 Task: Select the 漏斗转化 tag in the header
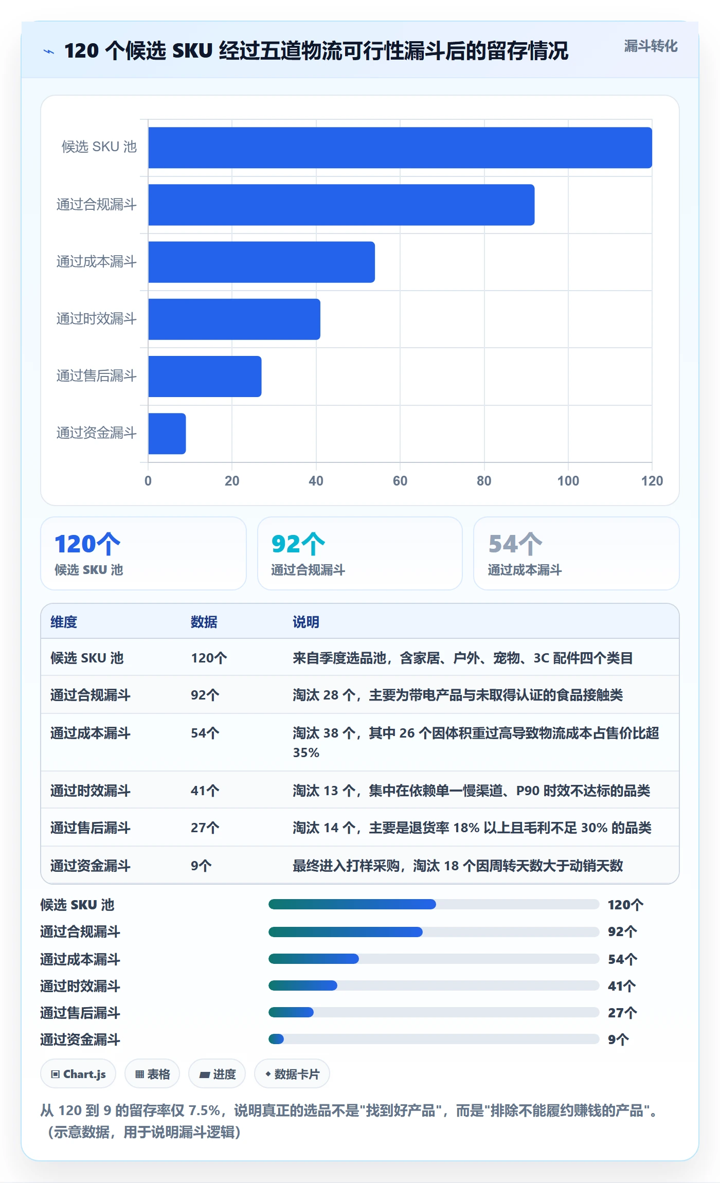[651, 46]
